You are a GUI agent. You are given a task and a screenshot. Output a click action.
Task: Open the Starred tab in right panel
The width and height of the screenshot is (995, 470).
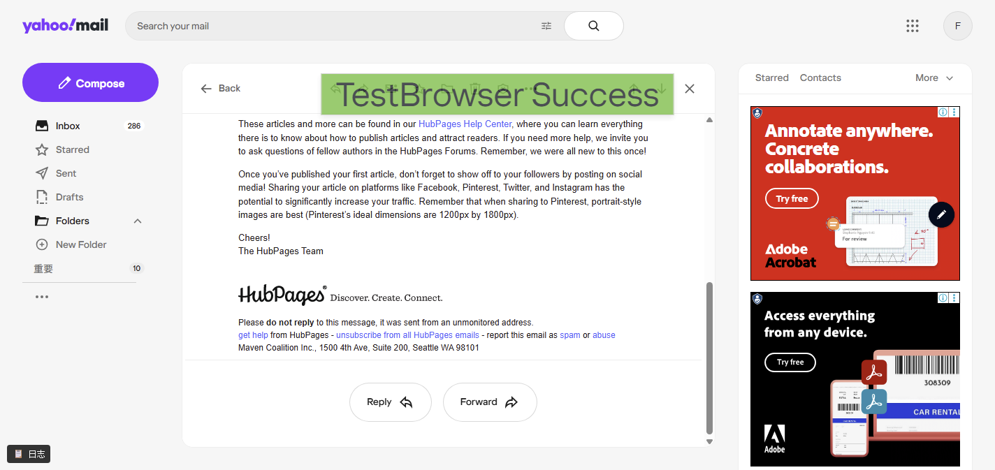(x=771, y=78)
